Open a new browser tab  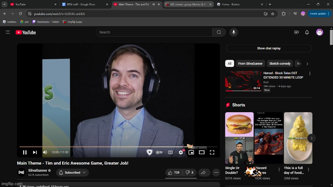(270, 4)
